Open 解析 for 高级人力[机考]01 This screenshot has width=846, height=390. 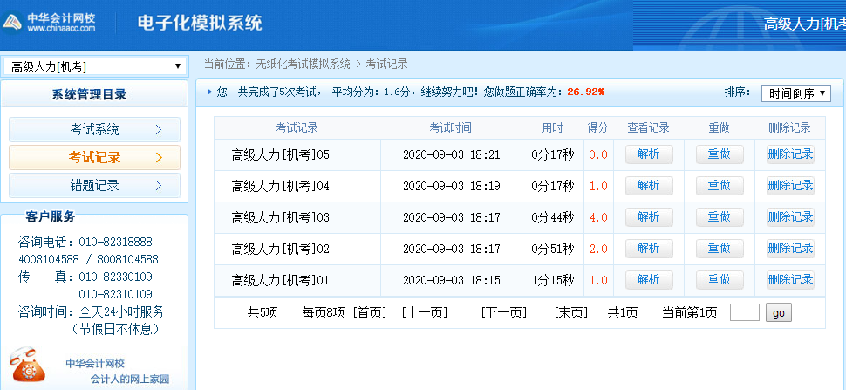point(649,279)
